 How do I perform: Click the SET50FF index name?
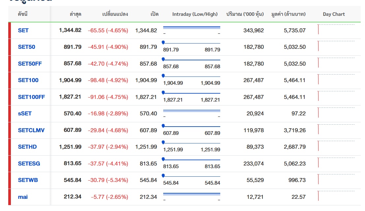(x=30, y=64)
